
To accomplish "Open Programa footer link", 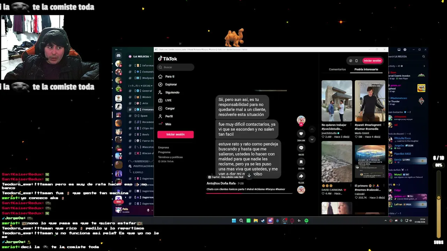I will click(164, 152).
